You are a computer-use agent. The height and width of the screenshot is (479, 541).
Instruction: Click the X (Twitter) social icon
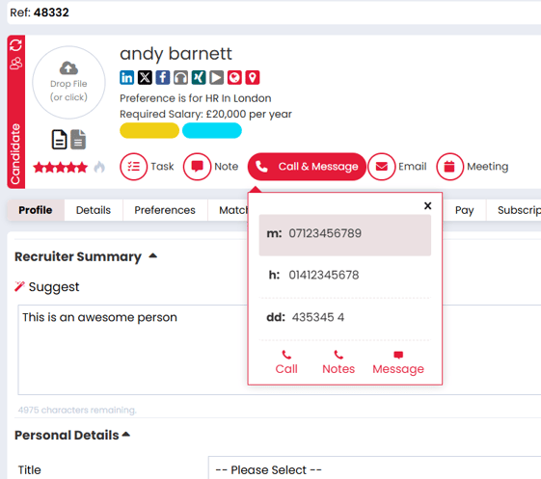145,78
